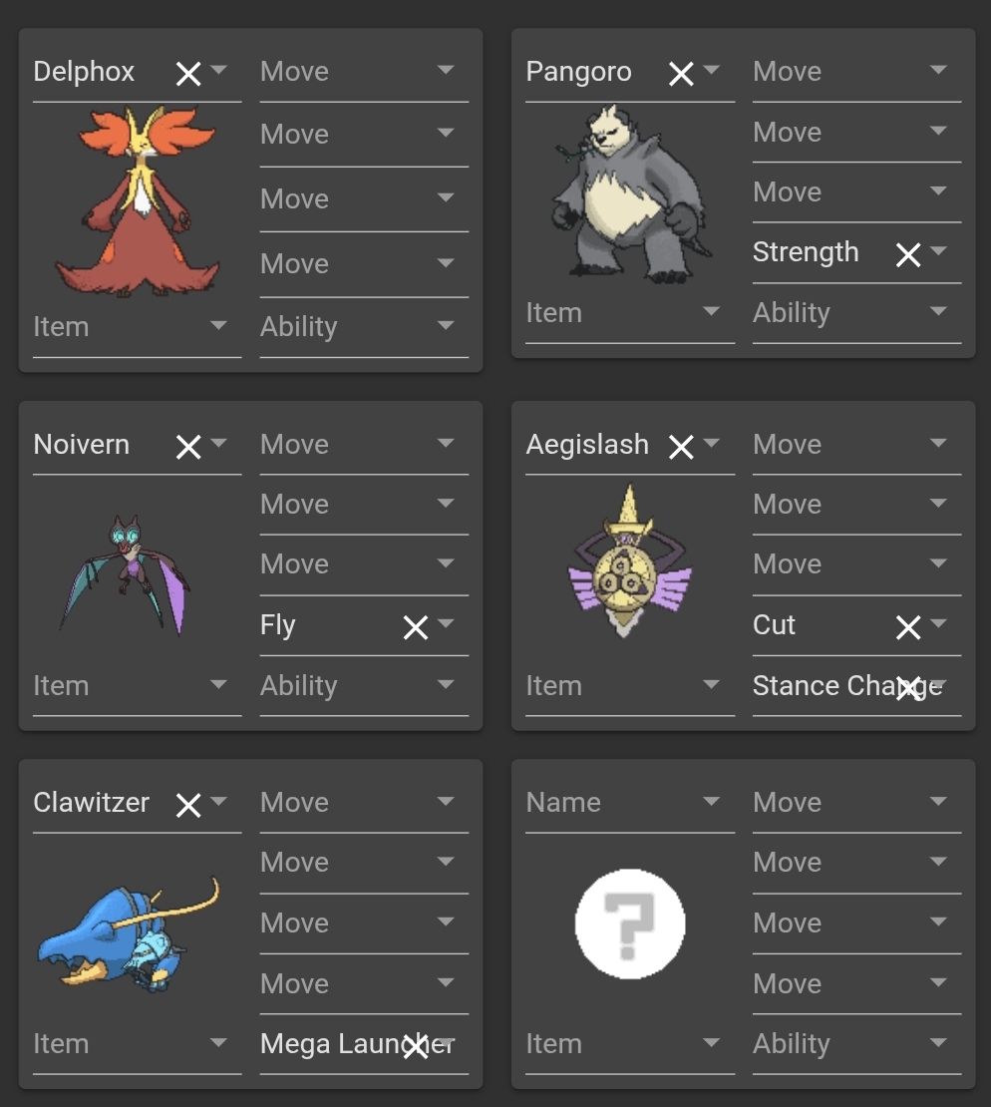Open the empty slot's third Move dropdown
The image size is (991, 1107).
click(x=856, y=923)
